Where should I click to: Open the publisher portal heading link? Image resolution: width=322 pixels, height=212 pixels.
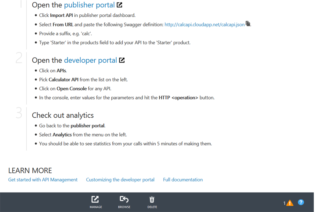[x=89, y=5]
